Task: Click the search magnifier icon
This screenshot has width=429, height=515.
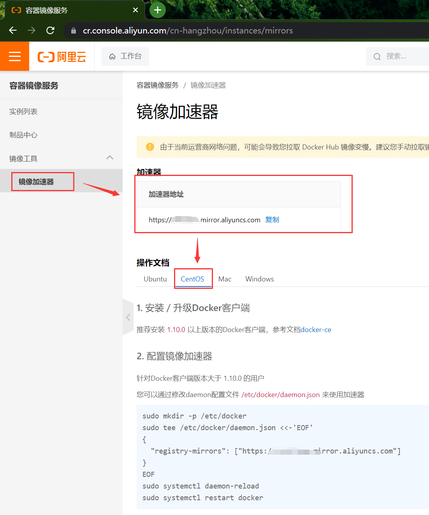Action: tap(377, 56)
